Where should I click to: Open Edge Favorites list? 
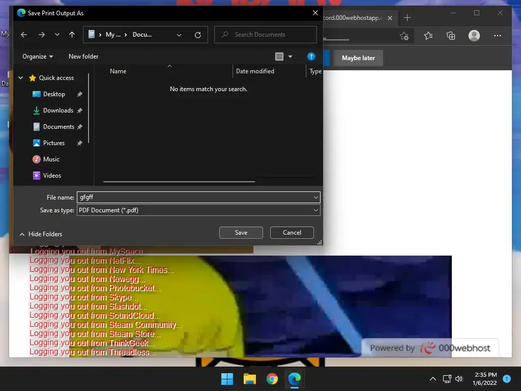[x=428, y=36]
